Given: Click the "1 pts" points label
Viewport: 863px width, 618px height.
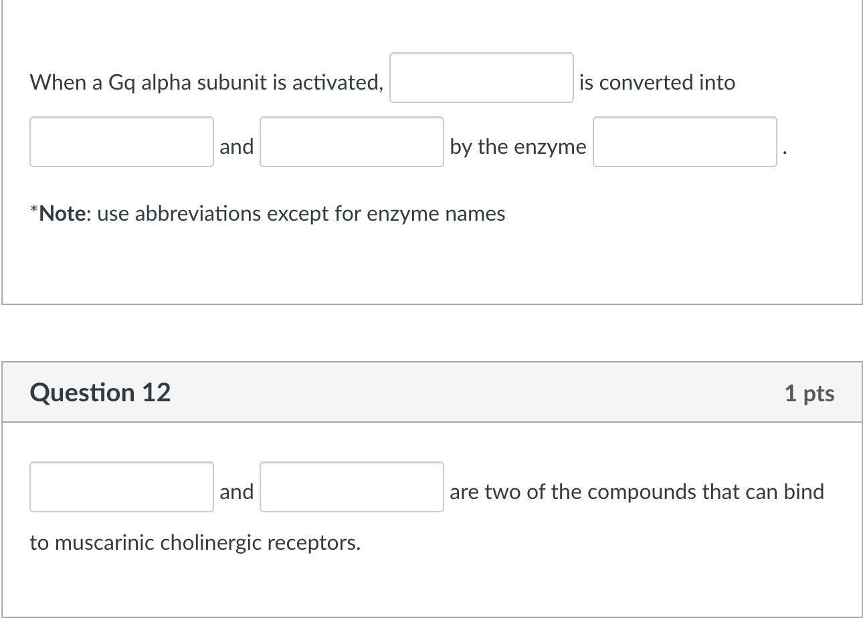Looking at the screenshot, I should click(809, 393).
